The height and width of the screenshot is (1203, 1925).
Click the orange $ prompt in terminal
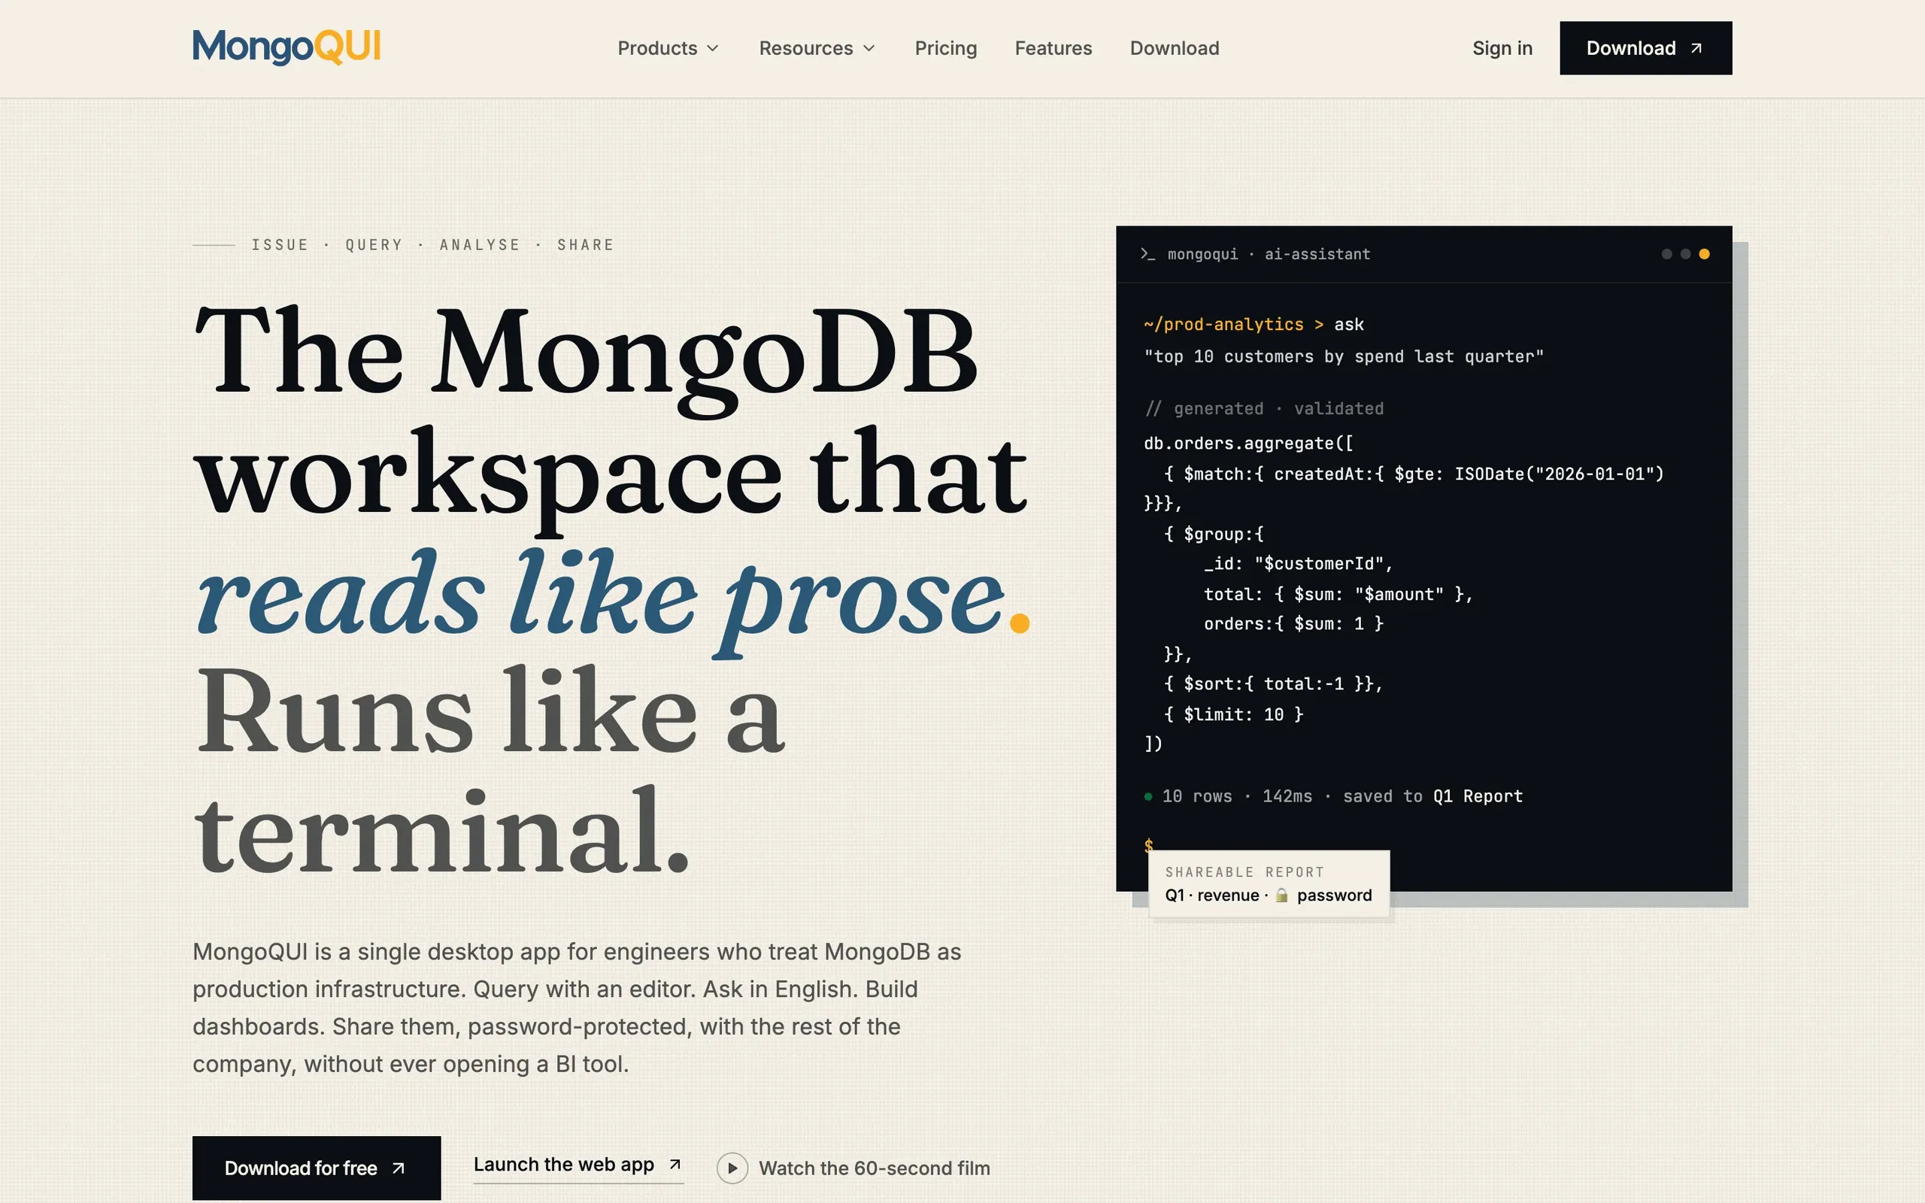click(1147, 844)
